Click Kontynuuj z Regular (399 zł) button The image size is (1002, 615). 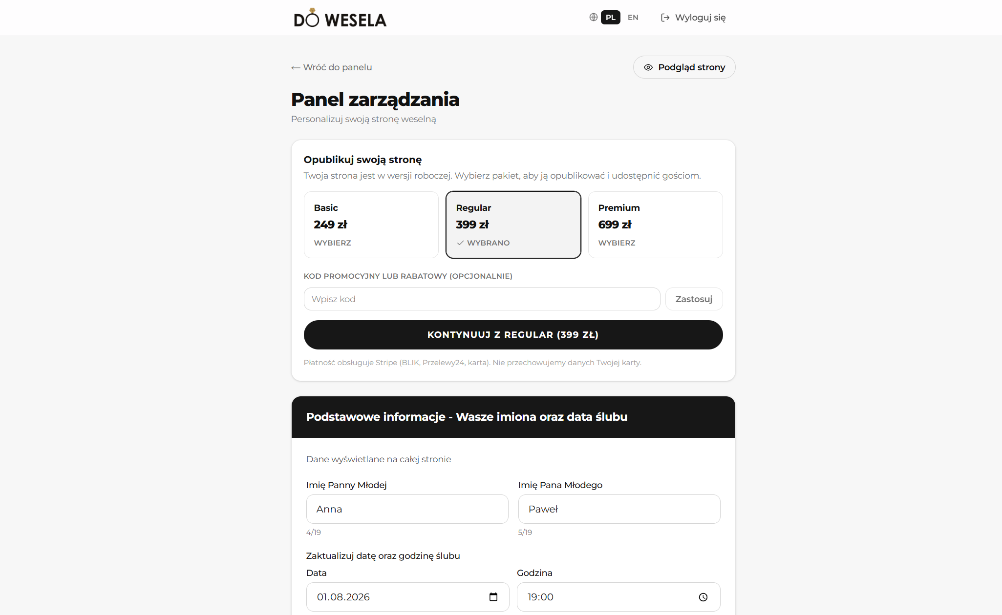(513, 335)
